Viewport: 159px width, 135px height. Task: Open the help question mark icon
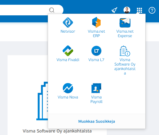tap(152, 10)
